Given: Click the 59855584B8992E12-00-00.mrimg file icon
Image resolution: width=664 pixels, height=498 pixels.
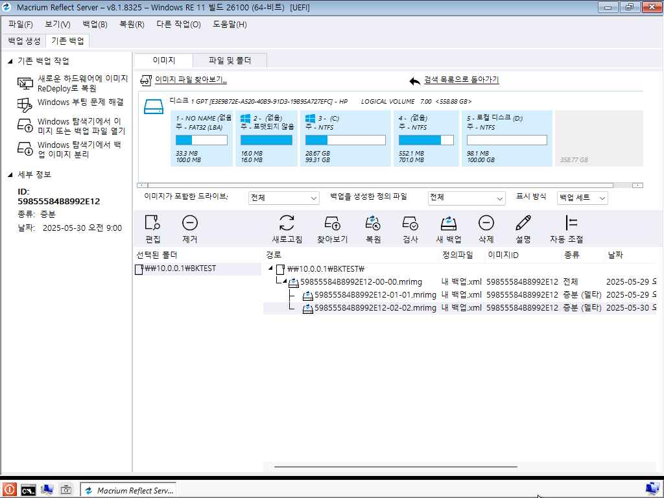Looking at the screenshot, I should (294, 283).
